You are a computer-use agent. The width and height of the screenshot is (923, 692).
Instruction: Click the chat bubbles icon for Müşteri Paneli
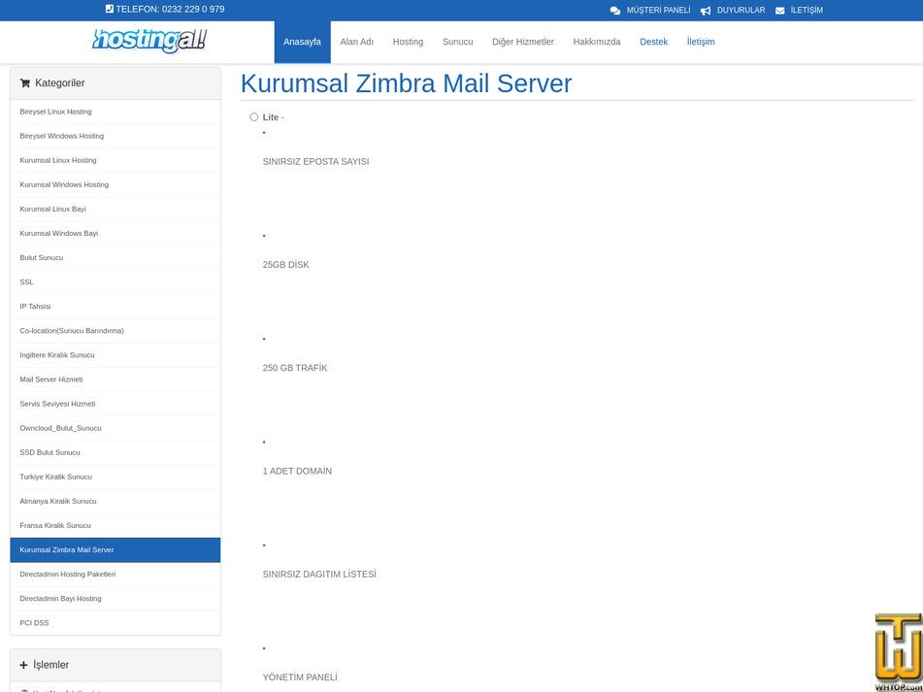coord(615,11)
